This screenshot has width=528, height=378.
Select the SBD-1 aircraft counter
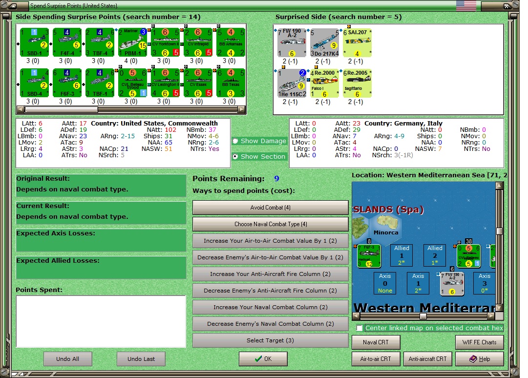tap(34, 42)
